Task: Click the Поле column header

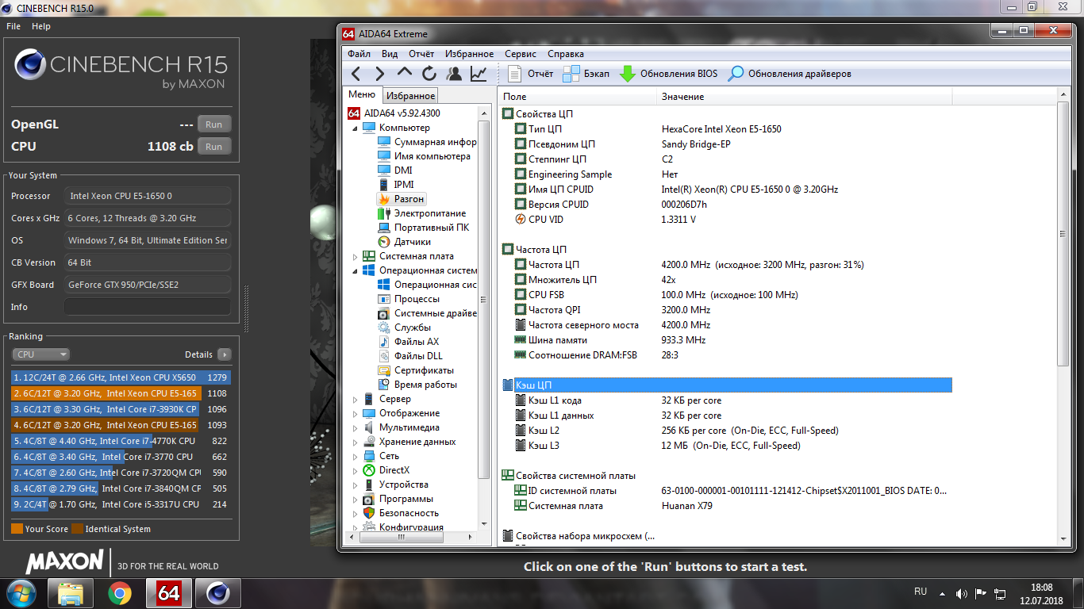Action: (578, 97)
